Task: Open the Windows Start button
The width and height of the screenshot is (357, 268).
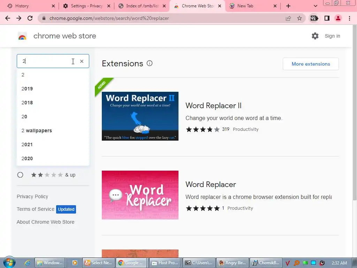Action: pyautogui.click(x=9, y=262)
